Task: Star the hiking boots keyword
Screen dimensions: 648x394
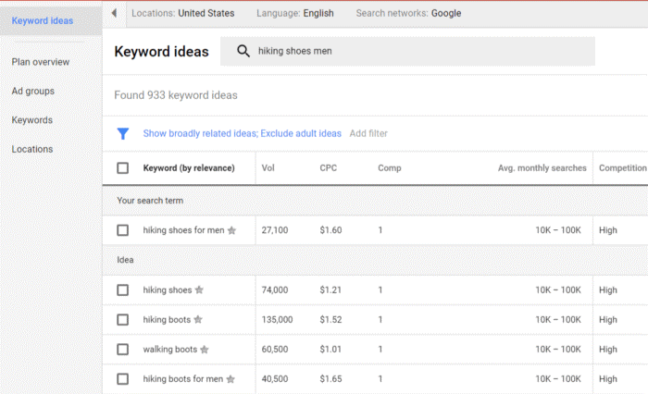Action: coord(198,319)
